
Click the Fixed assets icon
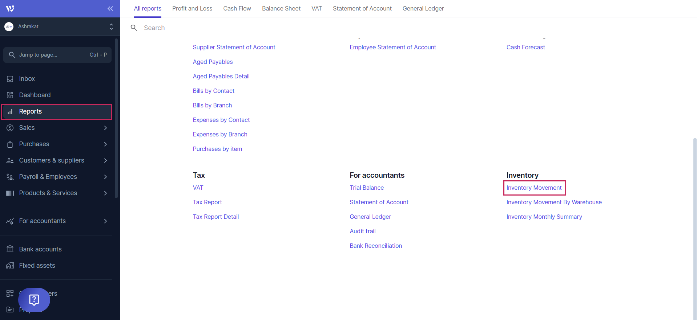pos(10,266)
